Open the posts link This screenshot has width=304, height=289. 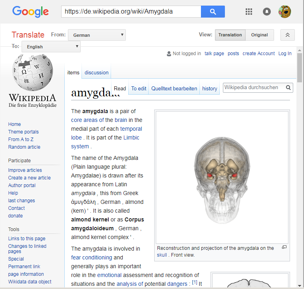point(233,54)
